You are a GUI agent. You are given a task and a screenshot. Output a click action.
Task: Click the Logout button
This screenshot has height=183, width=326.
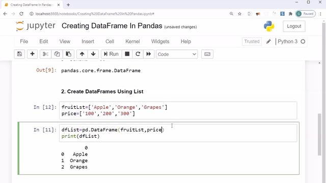[x=294, y=26]
